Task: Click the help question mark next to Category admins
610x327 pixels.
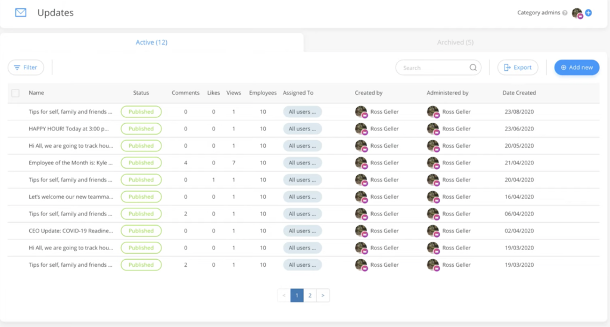Action: click(565, 13)
